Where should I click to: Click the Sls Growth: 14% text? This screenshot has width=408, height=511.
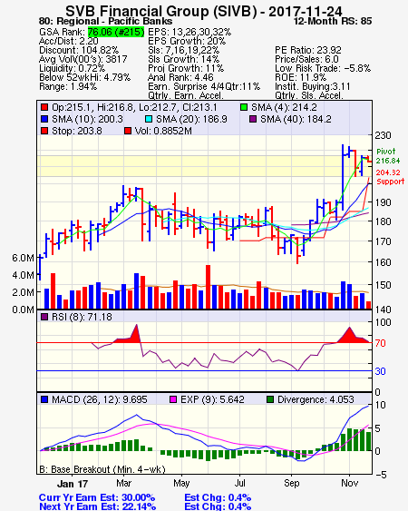184,59
